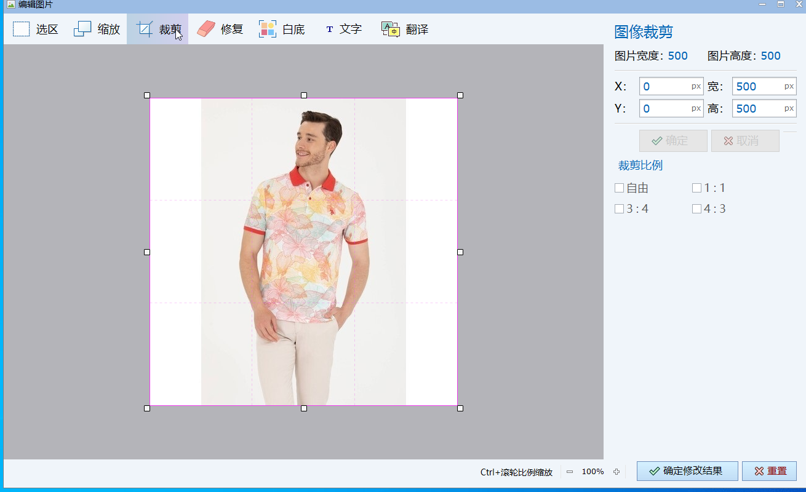Click the 确定 confirm crop button
Image resolution: width=806 pixels, height=492 pixels.
pyautogui.click(x=672, y=140)
